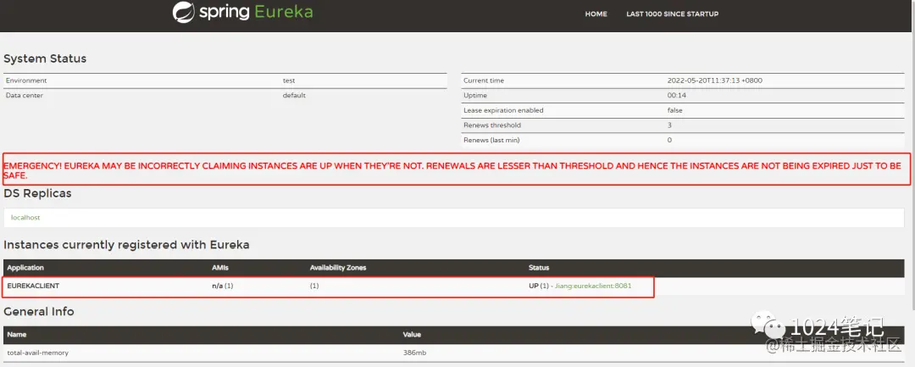Click the Environment label

coord(26,81)
